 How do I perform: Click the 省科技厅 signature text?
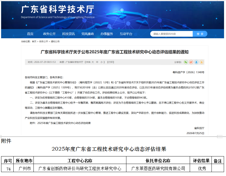click(x=199, y=128)
